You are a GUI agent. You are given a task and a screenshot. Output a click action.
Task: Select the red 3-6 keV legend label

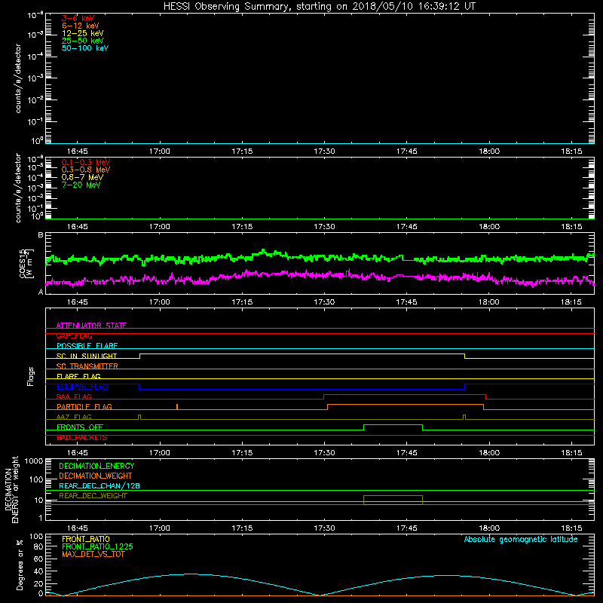pos(78,18)
